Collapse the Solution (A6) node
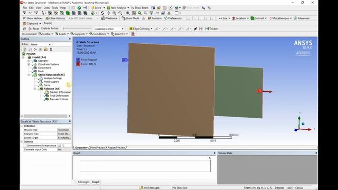 pos(35,89)
